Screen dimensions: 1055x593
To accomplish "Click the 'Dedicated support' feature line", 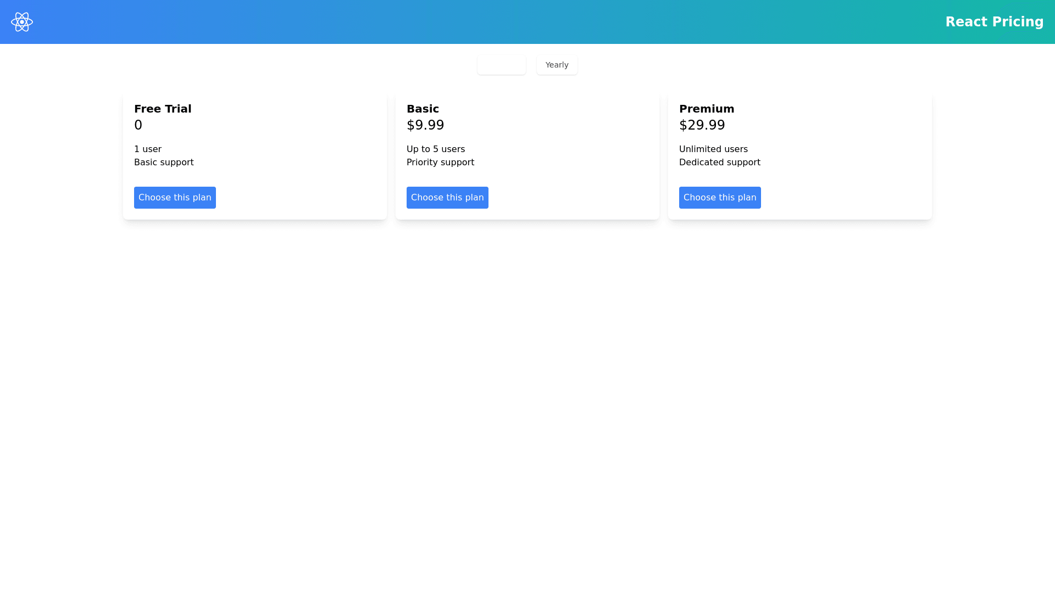I will 720,163.
